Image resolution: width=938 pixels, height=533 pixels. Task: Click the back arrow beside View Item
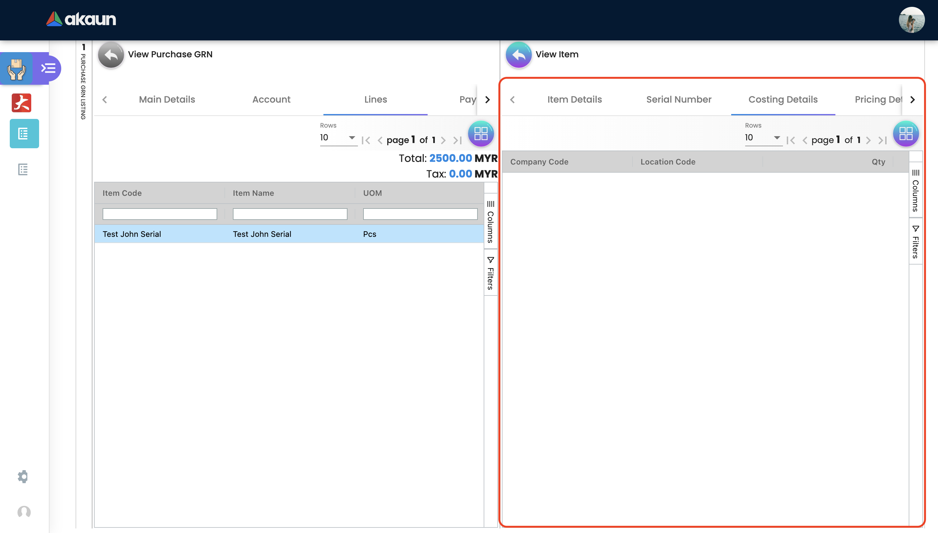pyautogui.click(x=519, y=55)
